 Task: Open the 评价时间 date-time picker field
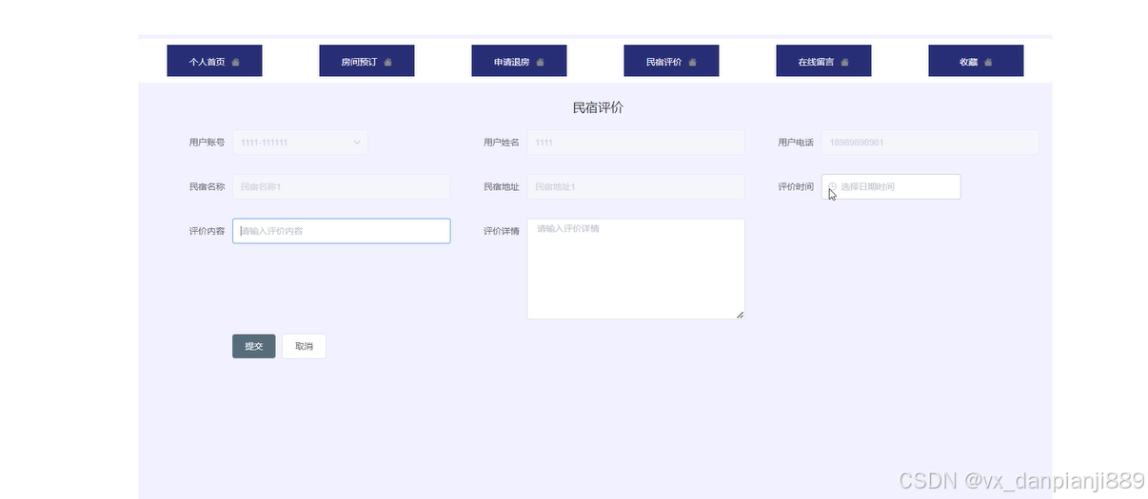tap(891, 187)
